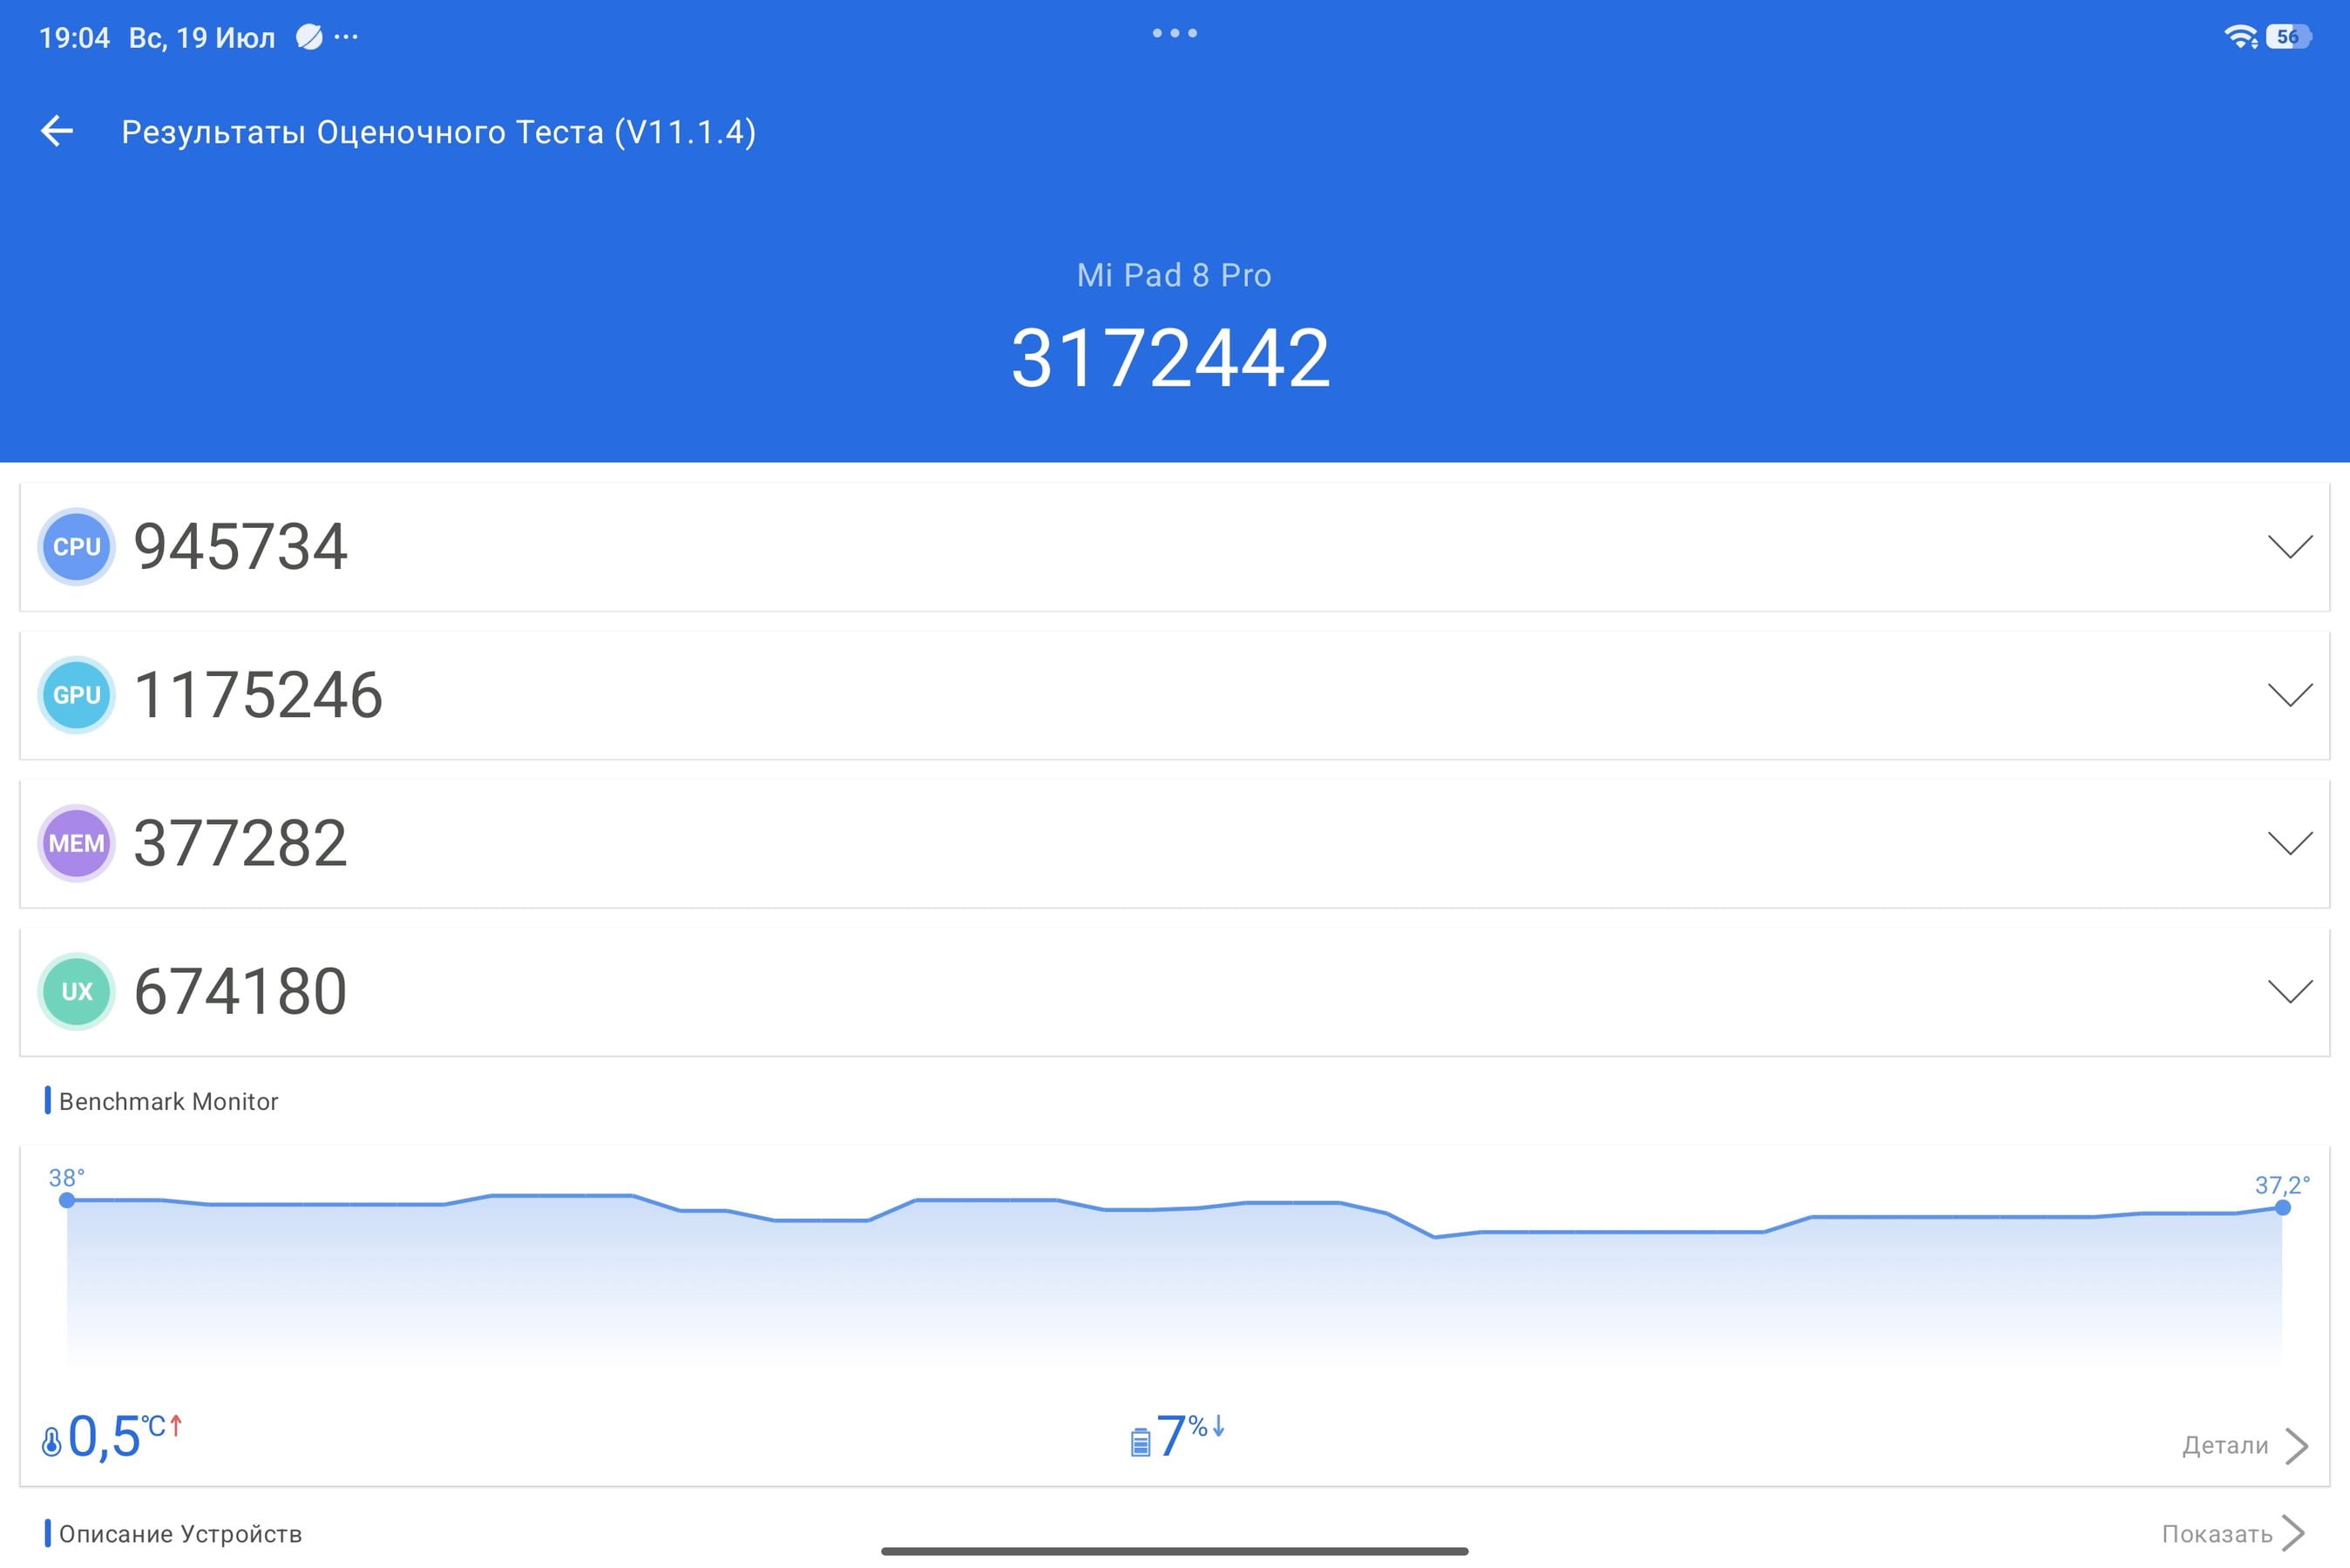Tap the total score 3172442
This screenshot has height=1568, width=2350.
(x=1170, y=358)
